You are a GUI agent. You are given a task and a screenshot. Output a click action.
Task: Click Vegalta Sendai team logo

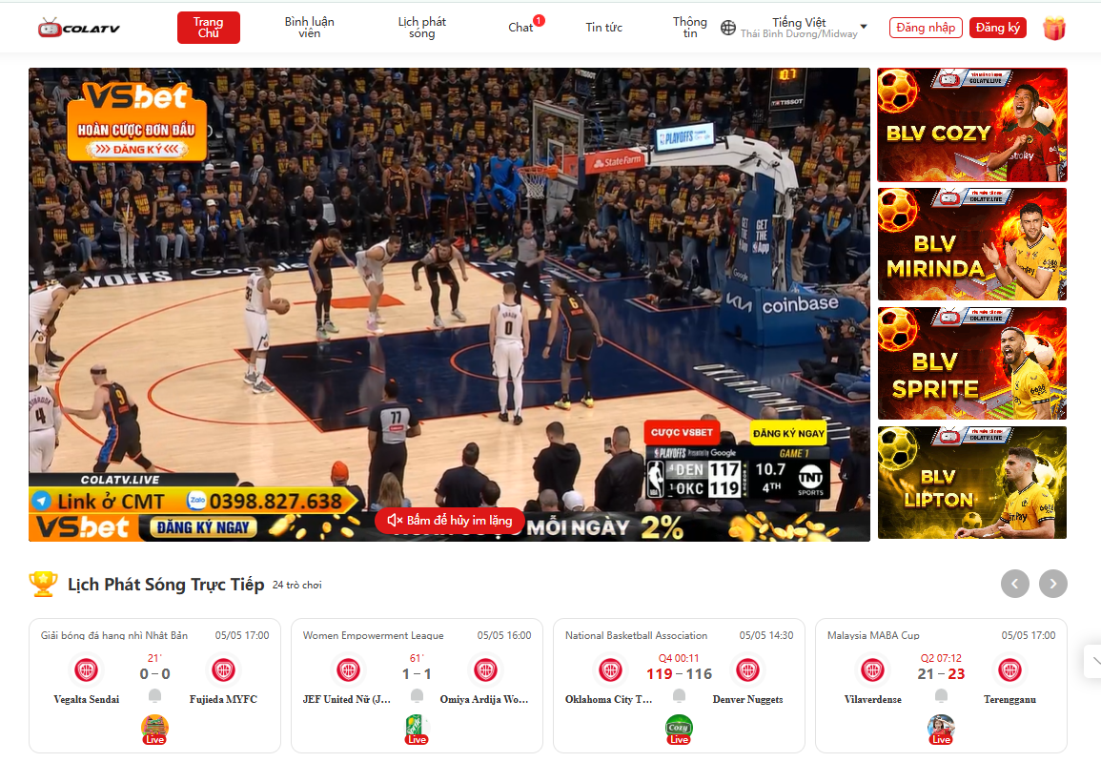[x=87, y=670]
